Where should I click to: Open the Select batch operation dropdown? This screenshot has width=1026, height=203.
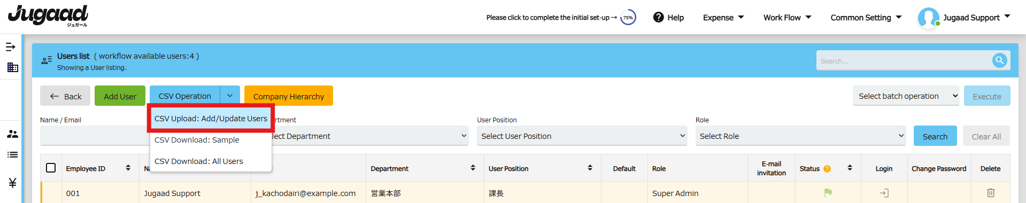[906, 96]
